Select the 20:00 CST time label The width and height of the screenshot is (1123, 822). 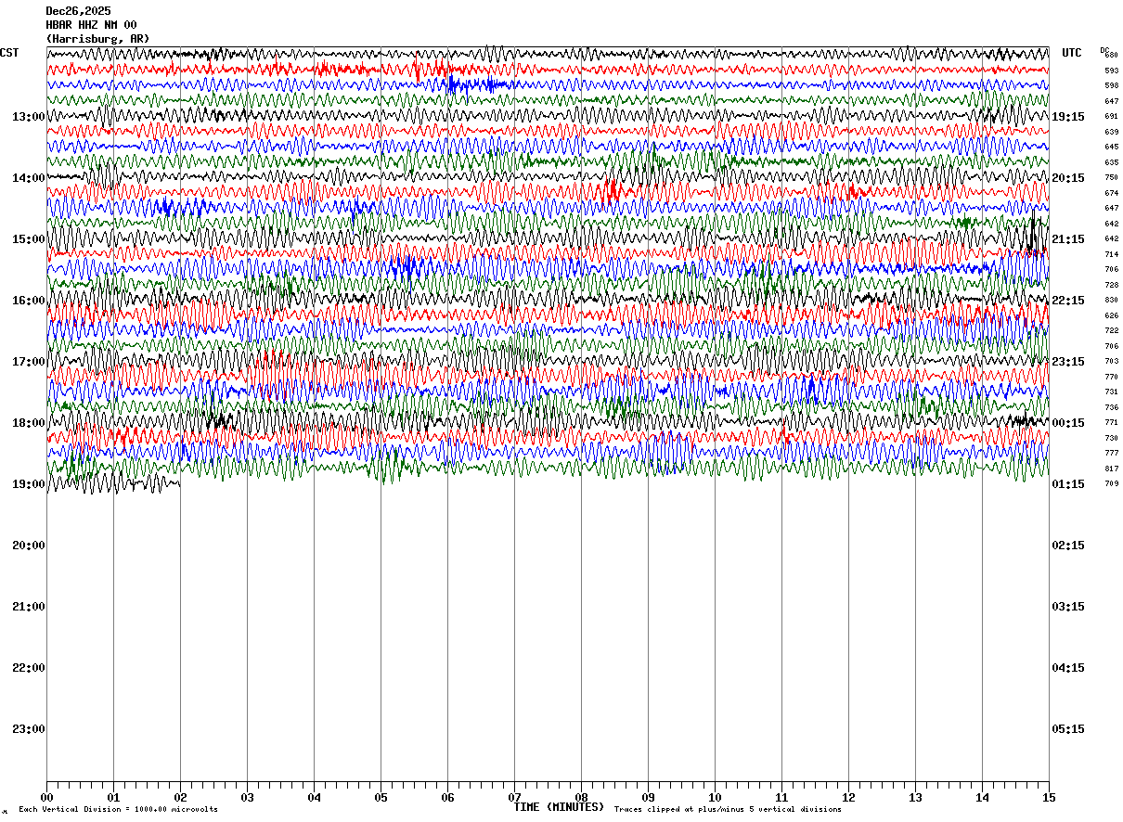pos(29,546)
